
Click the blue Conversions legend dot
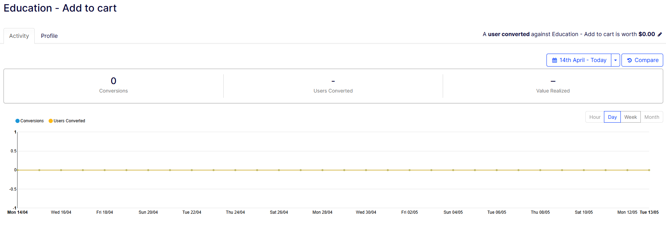coord(18,121)
